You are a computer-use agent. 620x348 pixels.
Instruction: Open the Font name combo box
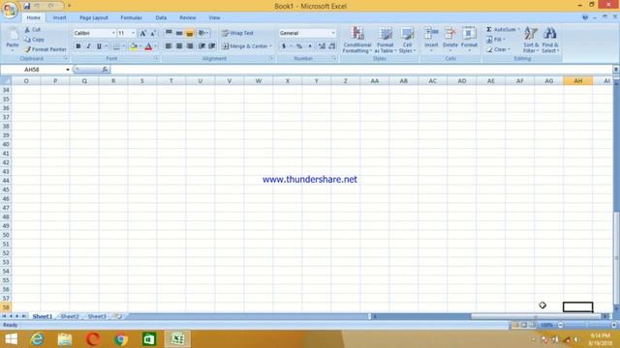pos(95,33)
